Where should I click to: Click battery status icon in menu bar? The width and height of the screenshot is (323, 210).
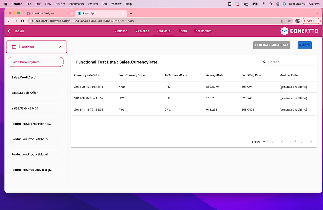pyautogui.click(x=255, y=4)
